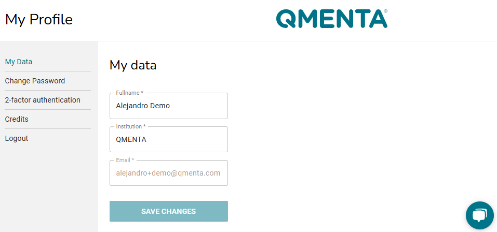Click the letter Q in the logo
Screen dimensions: 497x232
(x=286, y=19)
